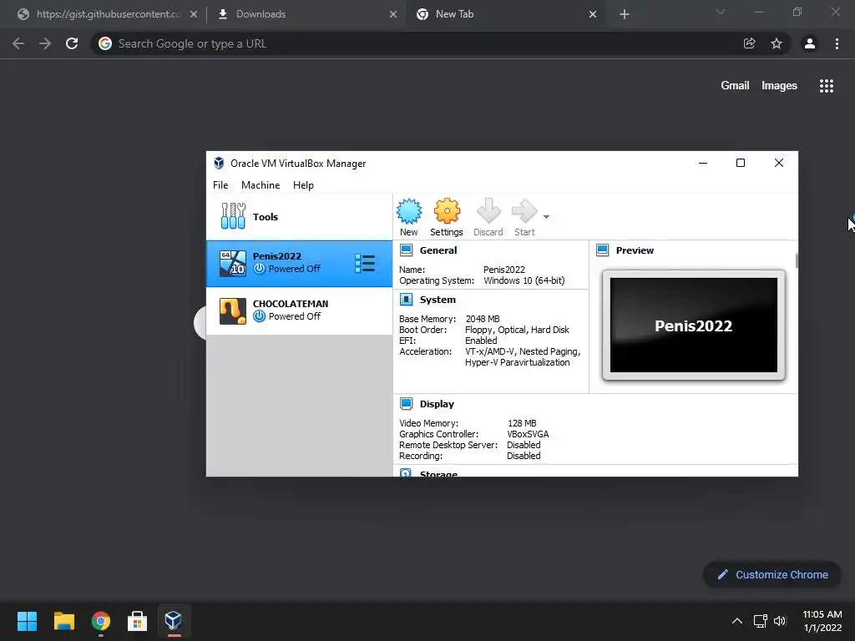
Task: Click the Start arrow icon
Action: click(524, 211)
